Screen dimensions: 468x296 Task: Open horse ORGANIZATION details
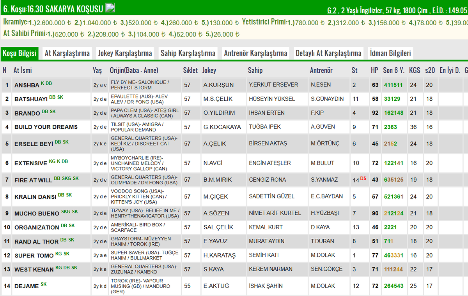37,227
